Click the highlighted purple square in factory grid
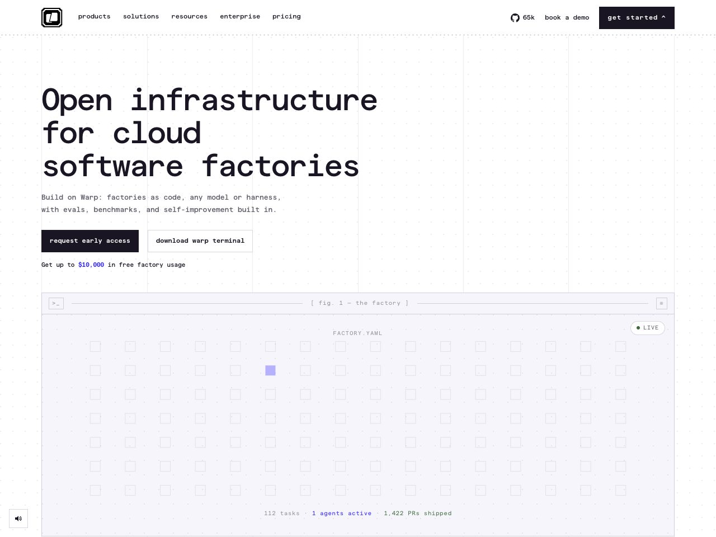The image size is (716, 537). (270, 370)
